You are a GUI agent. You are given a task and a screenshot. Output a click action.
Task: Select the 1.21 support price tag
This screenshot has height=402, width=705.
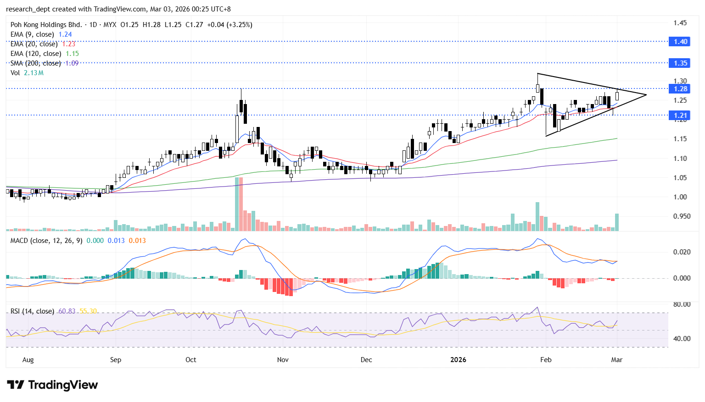pos(680,116)
